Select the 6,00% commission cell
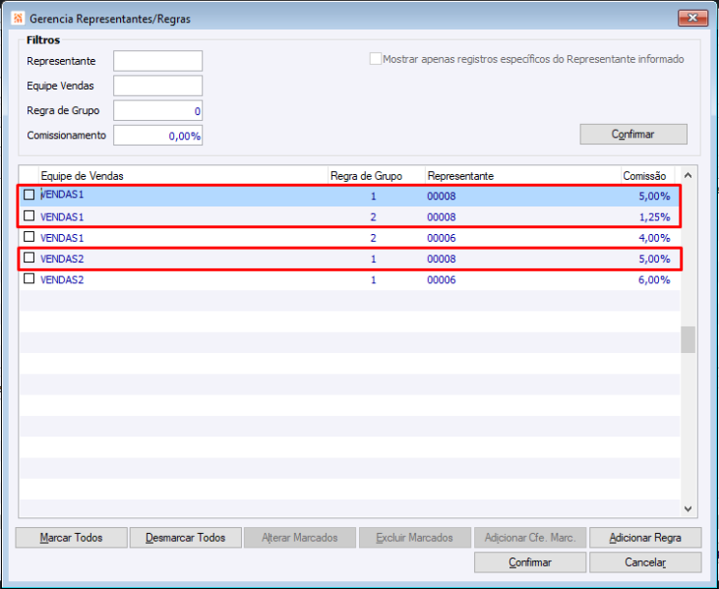Viewport: 719px width, 589px height. click(x=654, y=279)
